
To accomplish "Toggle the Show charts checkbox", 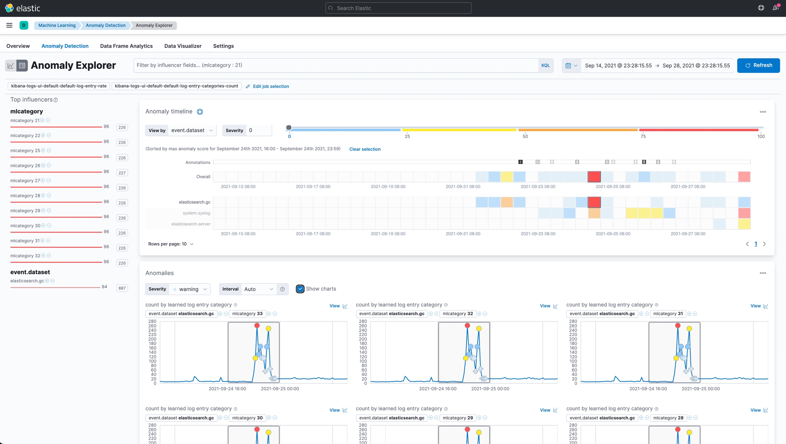I will tap(300, 289).
